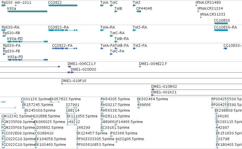Click the LP14466.5prime EST label
Viewport: 242px width, 149px height.
(x=129, y=122)
